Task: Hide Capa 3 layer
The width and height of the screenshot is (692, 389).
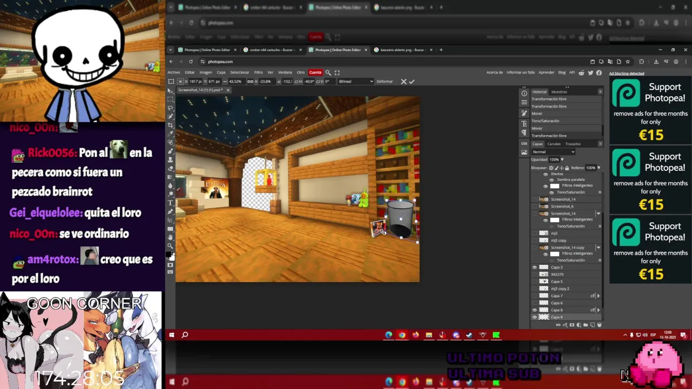Action: coord(535,267)
